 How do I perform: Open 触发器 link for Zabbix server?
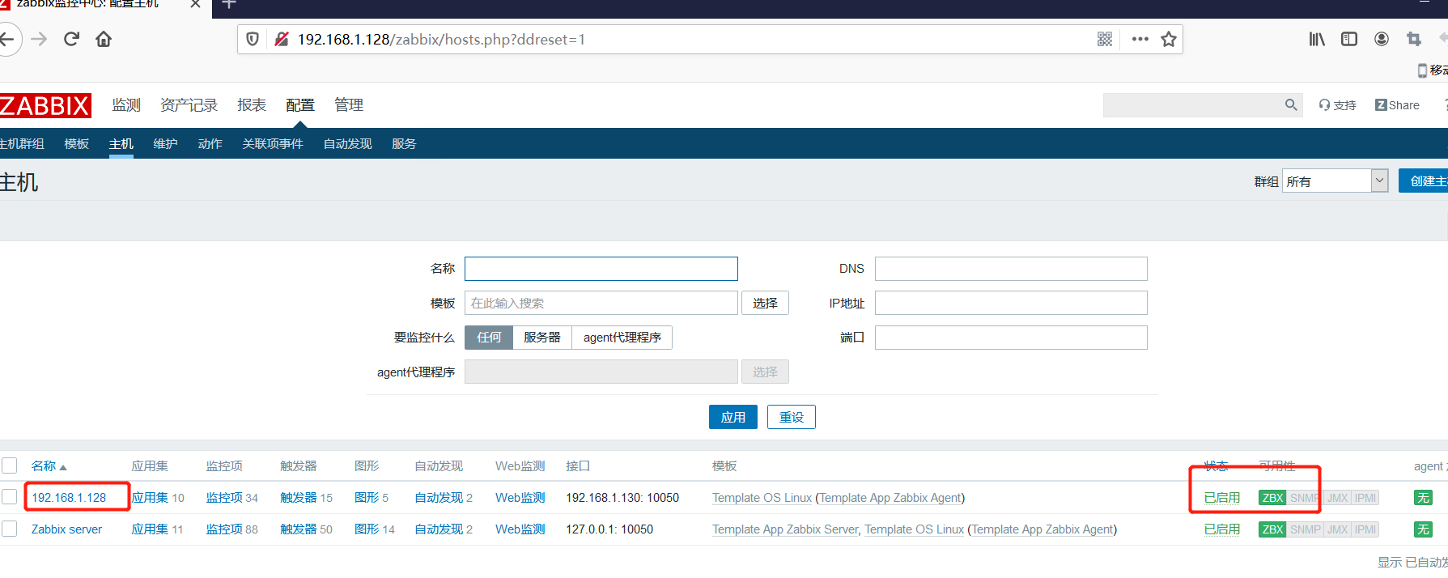pyautogui.click(x=299, y=529)
